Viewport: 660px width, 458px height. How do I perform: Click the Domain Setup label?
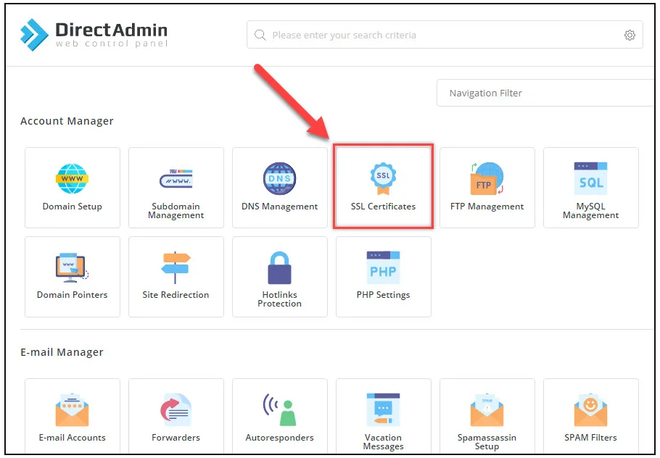(73, 207)
